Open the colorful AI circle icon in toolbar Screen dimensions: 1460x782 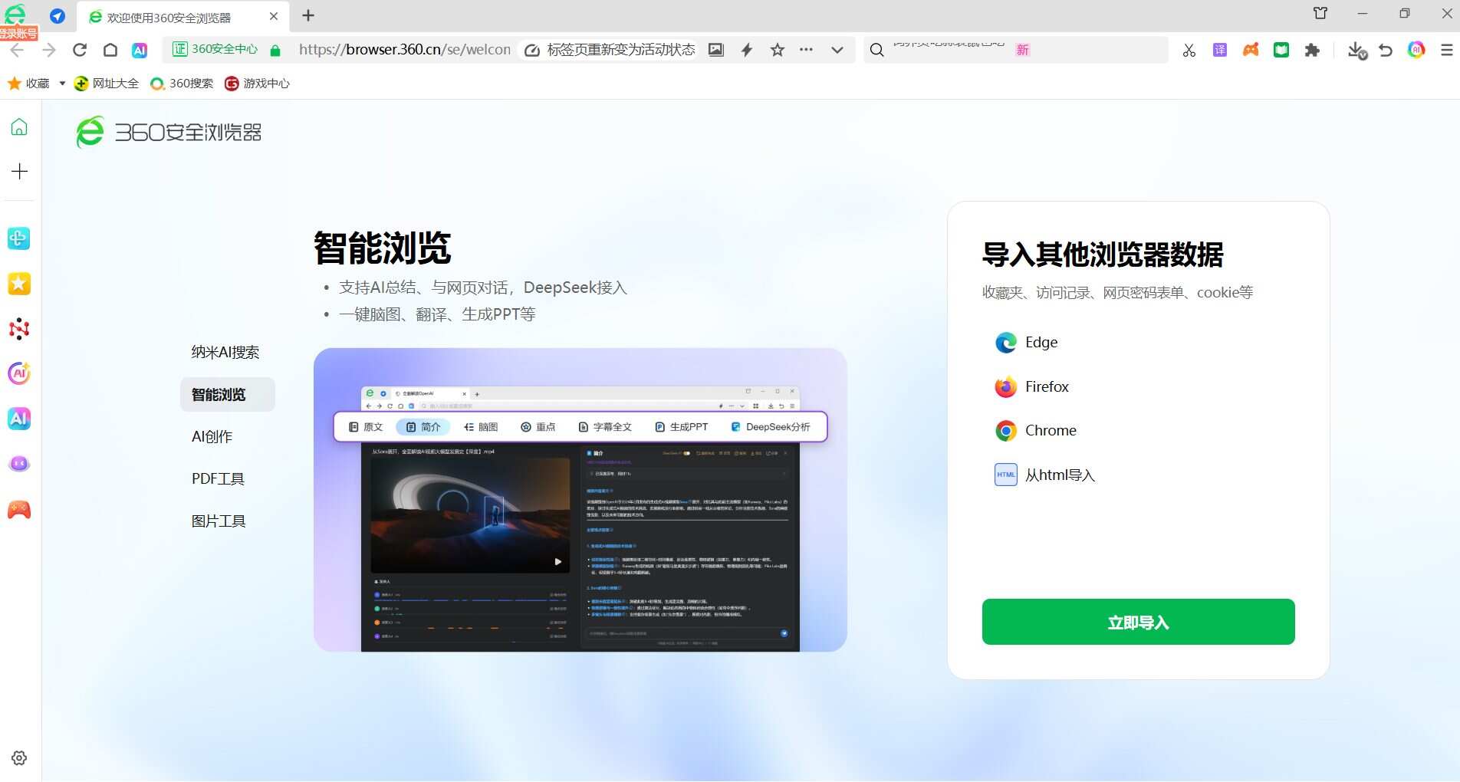point(1416,50)
